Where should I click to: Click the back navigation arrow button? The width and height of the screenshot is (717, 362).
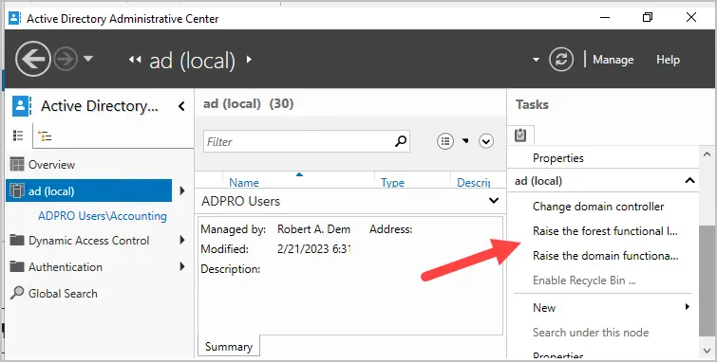(32, 59)
